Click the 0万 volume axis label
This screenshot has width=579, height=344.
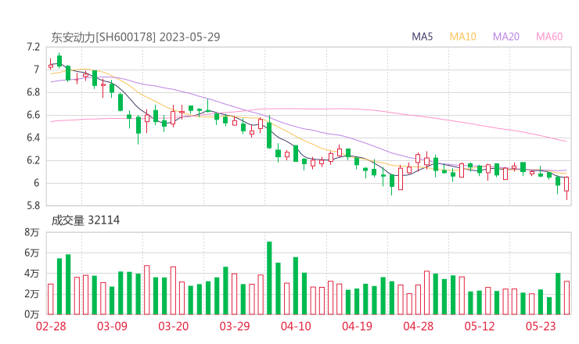31,314
